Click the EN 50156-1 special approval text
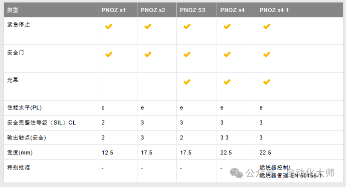Viewport: 346px width, 187px height. point(306,175)
